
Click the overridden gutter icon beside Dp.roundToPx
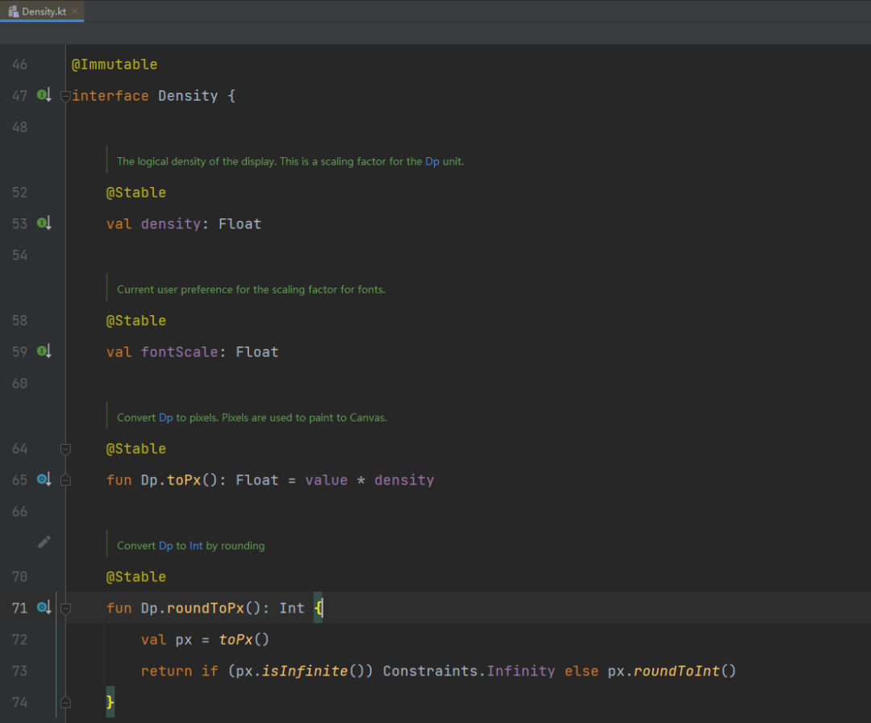tap(44, 608)
